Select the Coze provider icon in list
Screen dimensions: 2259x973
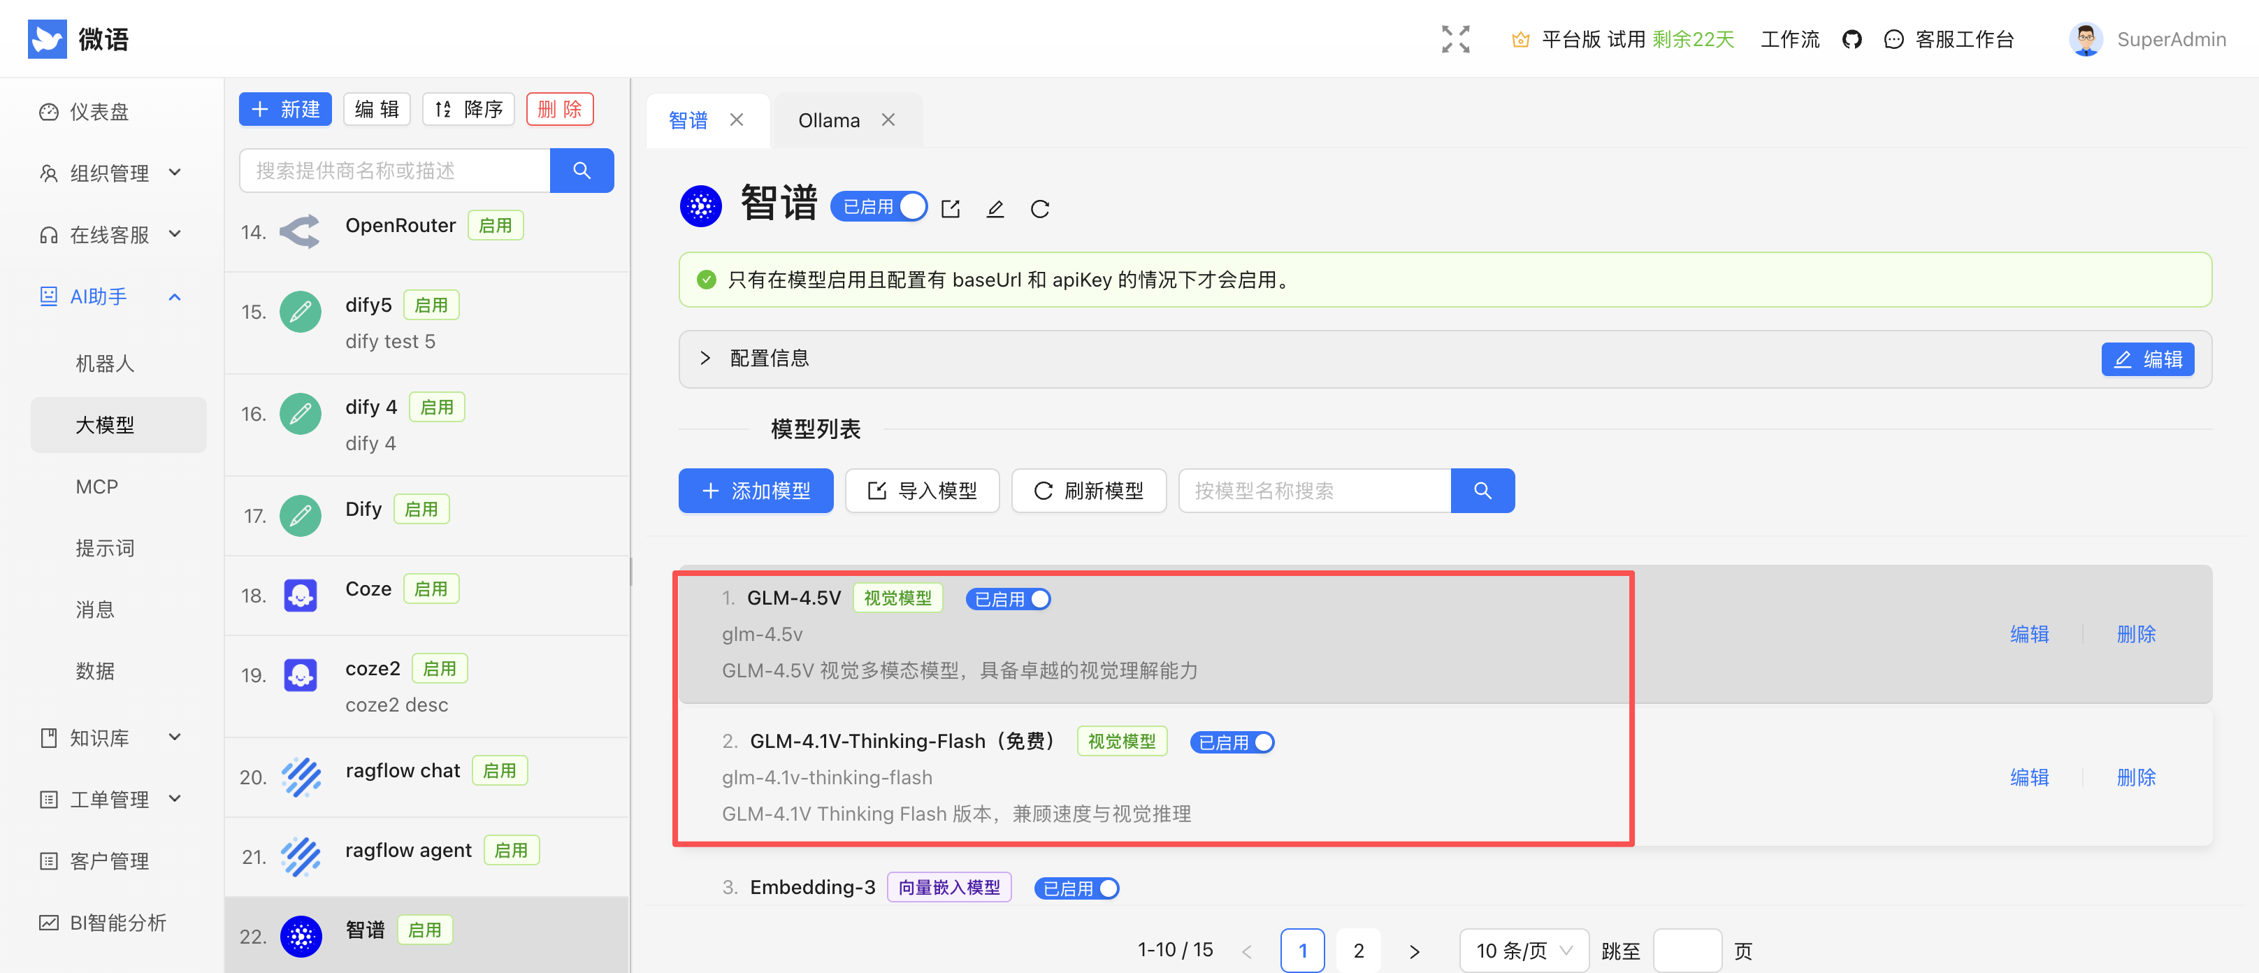(x=300, y=596)
